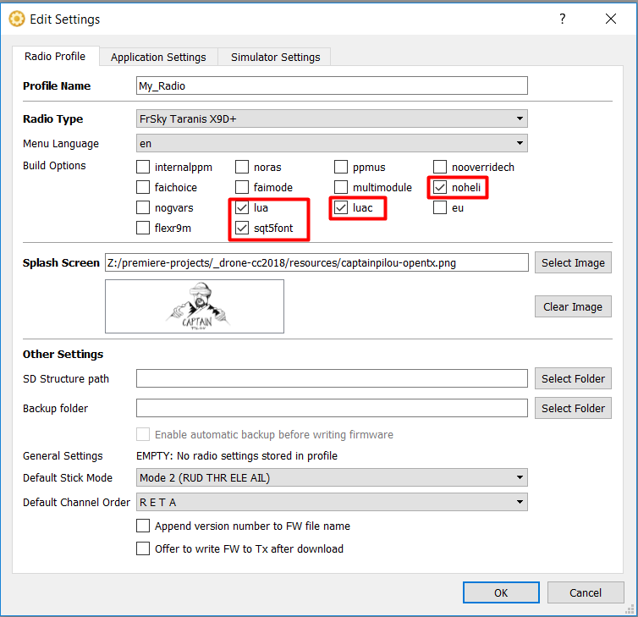Disable the lua build option

(x=242, y=207)
